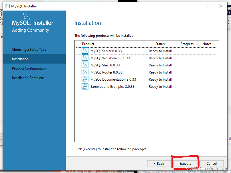Sort by the Product column header
Screen dimensions: 231x173
(x=112, y=44)
